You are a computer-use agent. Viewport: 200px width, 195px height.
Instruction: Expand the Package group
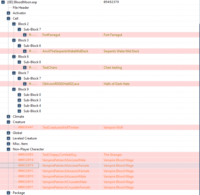tap(8, 193)
